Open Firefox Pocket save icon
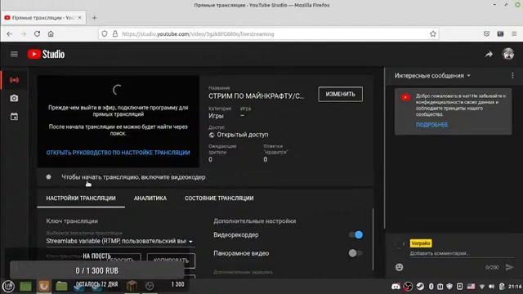The image size is (523, 294). pos(487,34)
